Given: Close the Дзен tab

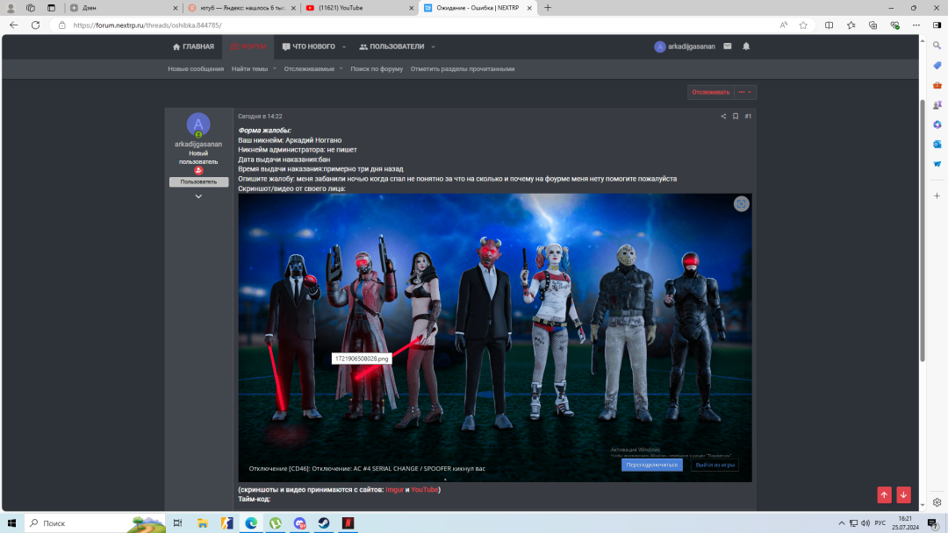Looking at the screenshot, I should [x=176, y=8].
